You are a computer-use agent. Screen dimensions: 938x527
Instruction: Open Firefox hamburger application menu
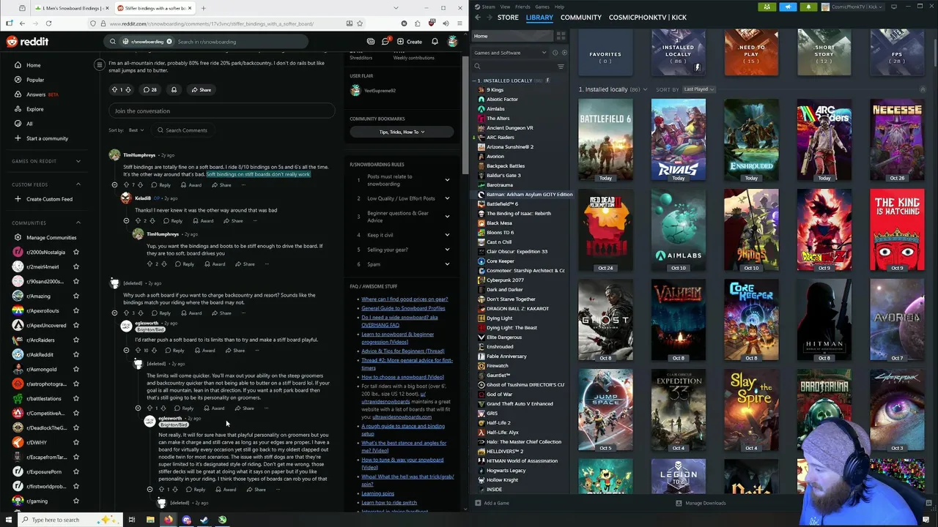click(x=458, y=23)
